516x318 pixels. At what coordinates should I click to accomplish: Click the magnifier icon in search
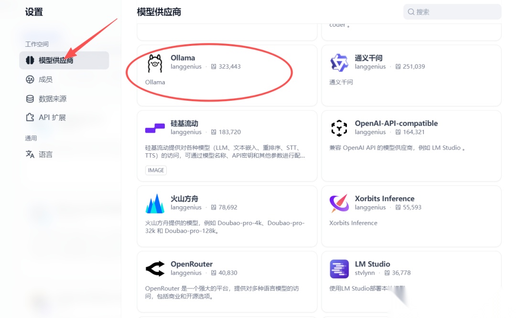[411, 12]
